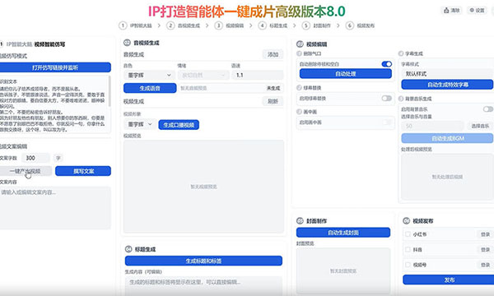Click 登录 for 小红书
This screenshot has height=296, width=494.
[x=485, y=234]
